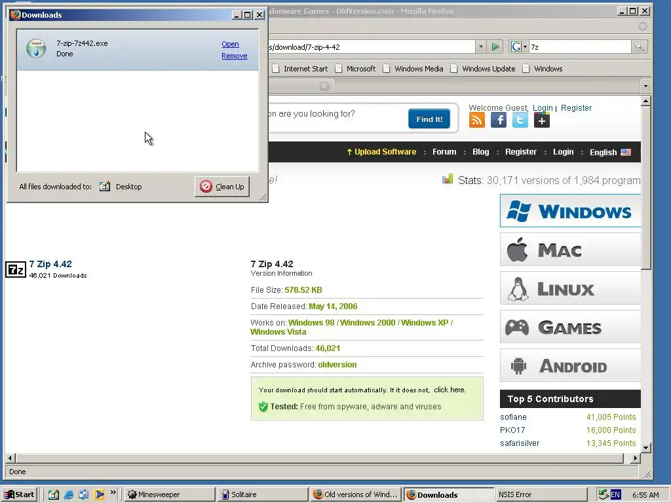
Task: Click the search field containing 7z
Action: point(579,47)
